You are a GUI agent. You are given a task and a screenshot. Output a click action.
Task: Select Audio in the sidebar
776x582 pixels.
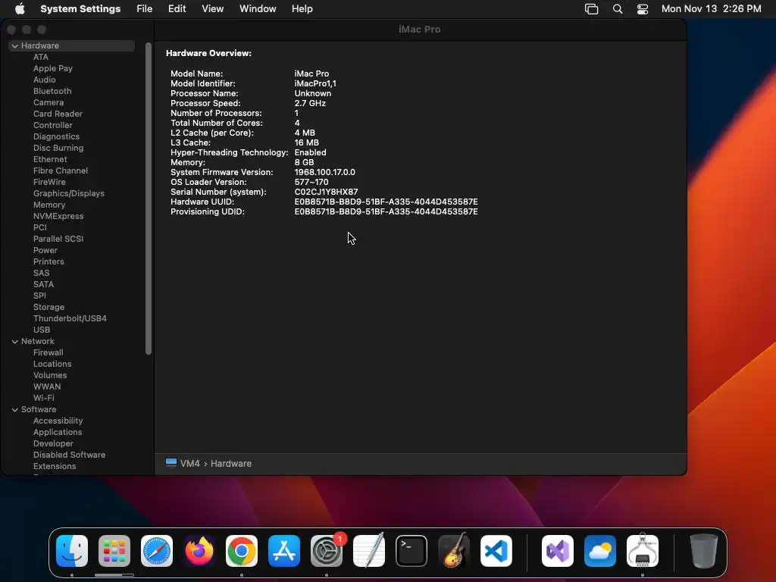click(x=45, y=80)
